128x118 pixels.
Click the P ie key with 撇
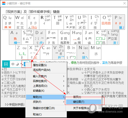[119, 22]
